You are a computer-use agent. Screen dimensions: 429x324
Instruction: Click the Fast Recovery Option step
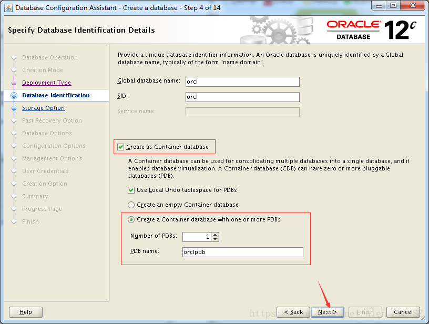coord(52,120)
